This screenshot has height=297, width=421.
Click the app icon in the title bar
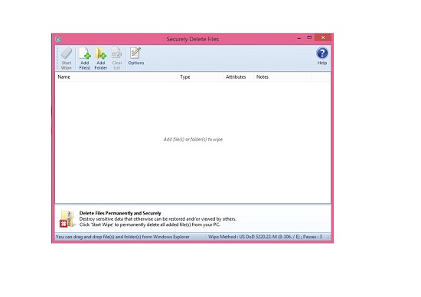tap(58, 40)
